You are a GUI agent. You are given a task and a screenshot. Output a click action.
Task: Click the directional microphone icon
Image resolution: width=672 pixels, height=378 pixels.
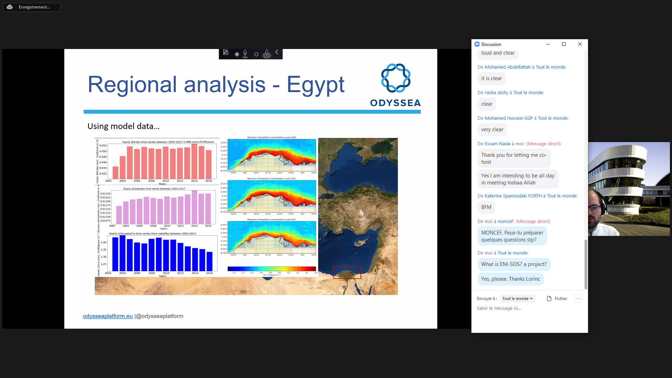[245, 54]
